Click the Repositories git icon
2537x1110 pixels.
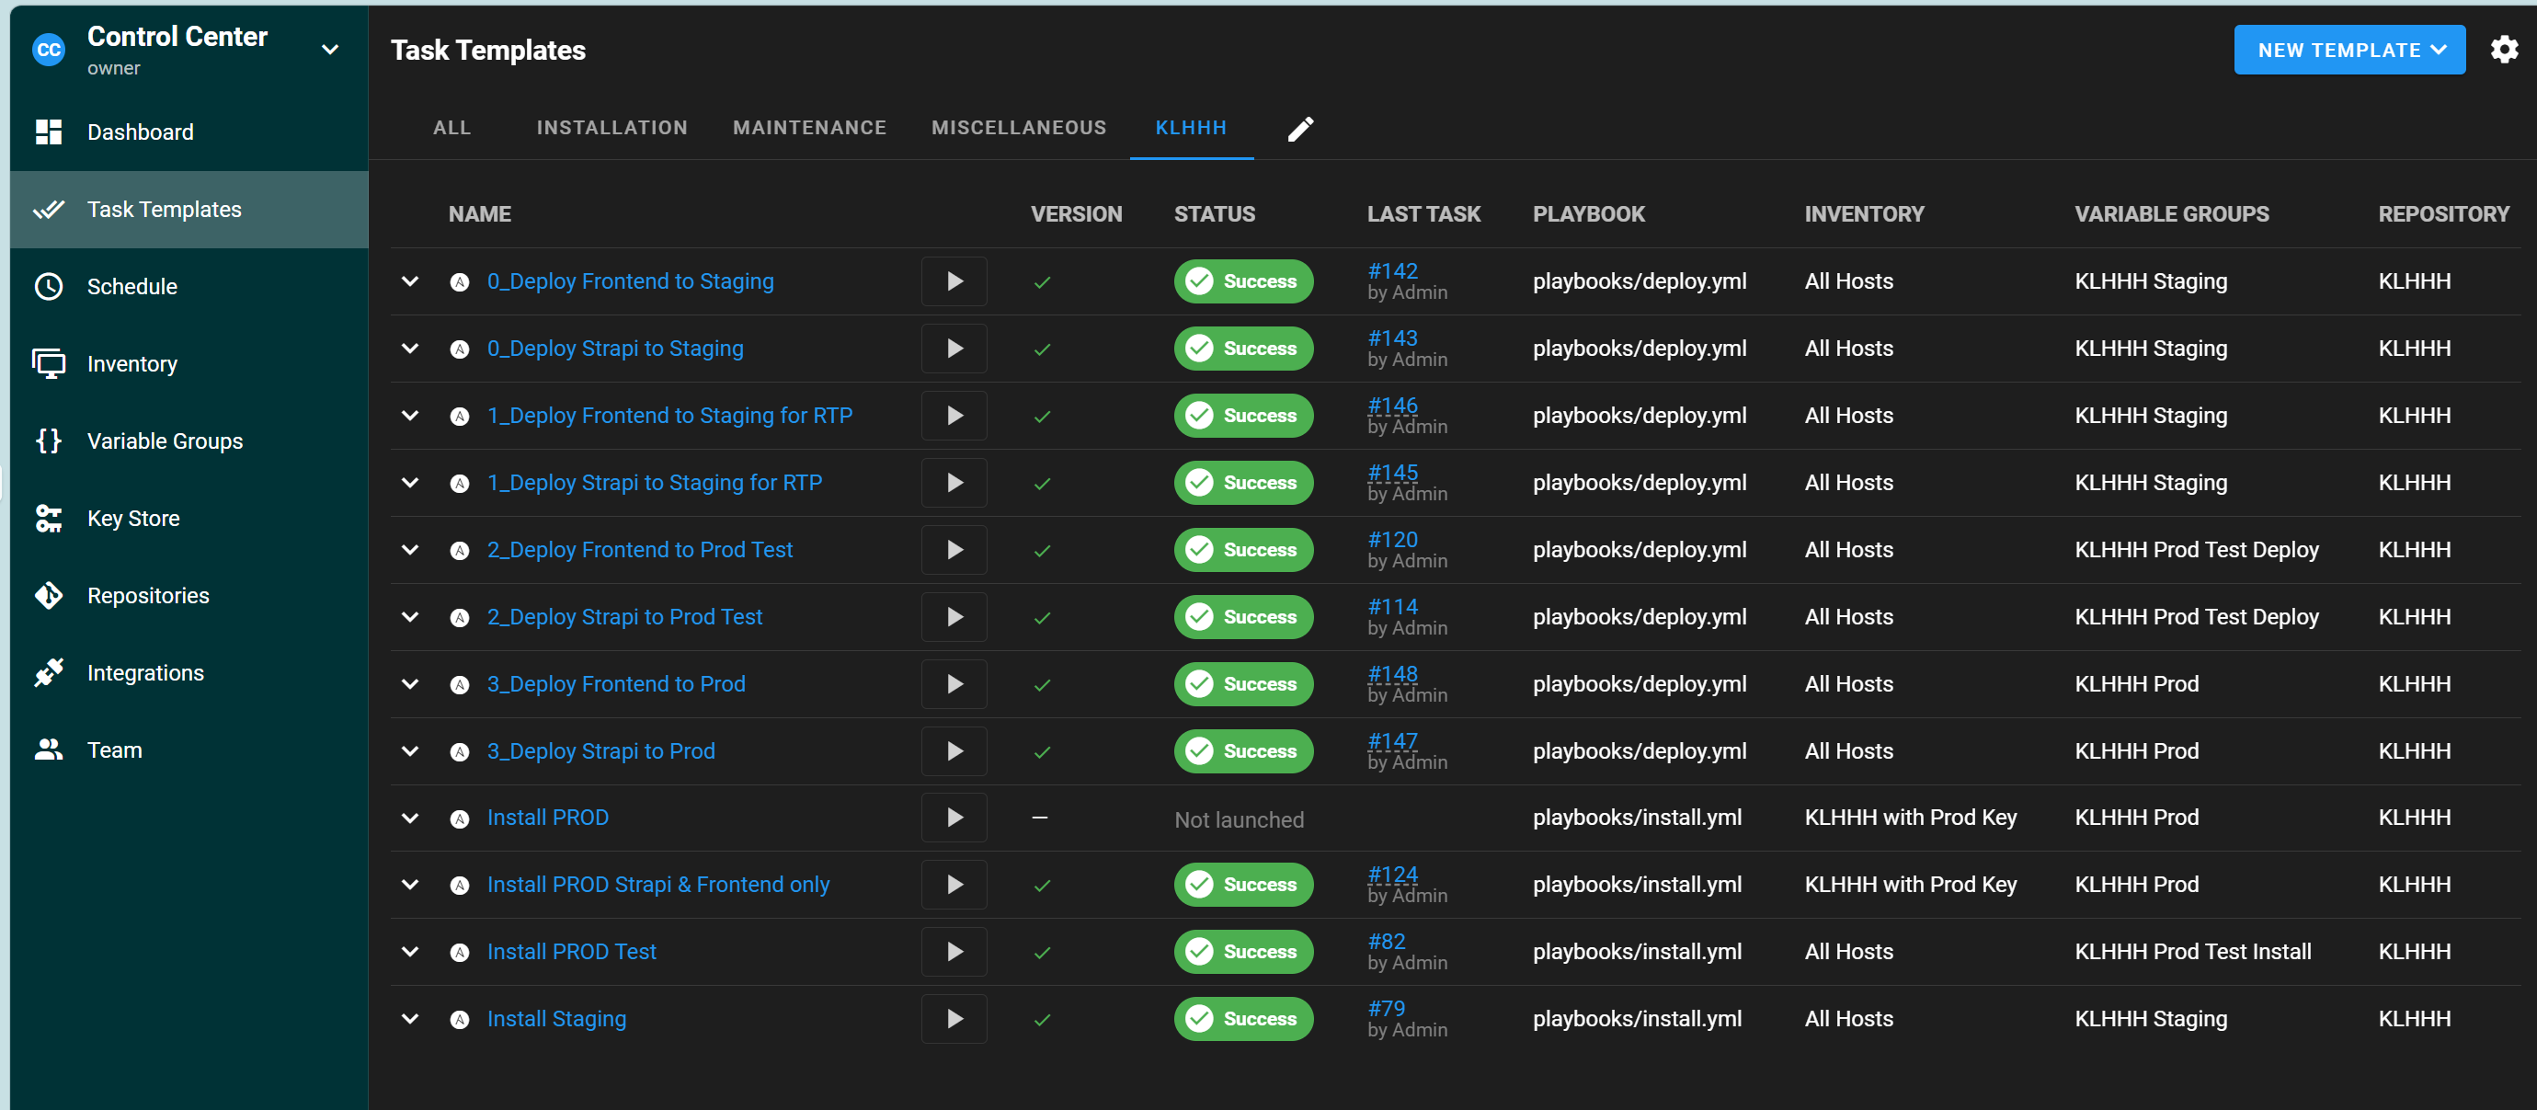pos(48,595)
